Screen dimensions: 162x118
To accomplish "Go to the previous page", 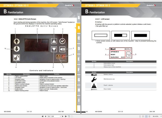I will [46, 116].
